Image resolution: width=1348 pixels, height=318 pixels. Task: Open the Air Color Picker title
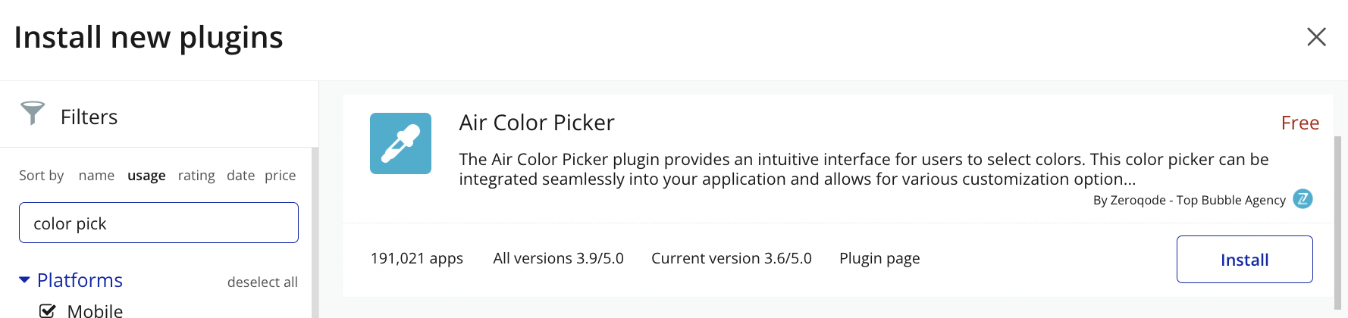point(536,123)
